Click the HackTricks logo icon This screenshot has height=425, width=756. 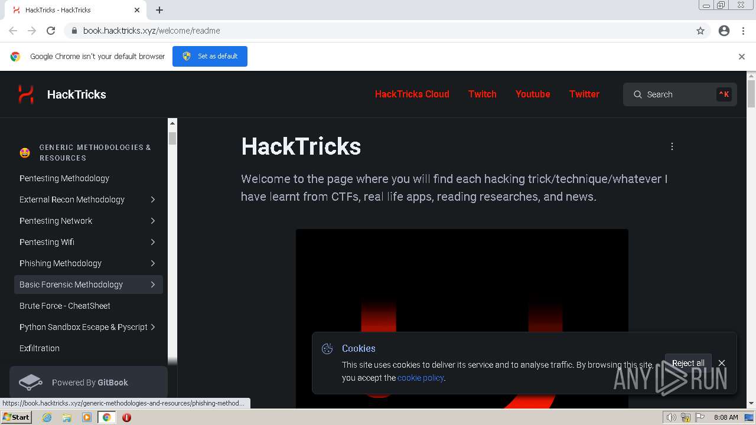[x=25, y=94]
